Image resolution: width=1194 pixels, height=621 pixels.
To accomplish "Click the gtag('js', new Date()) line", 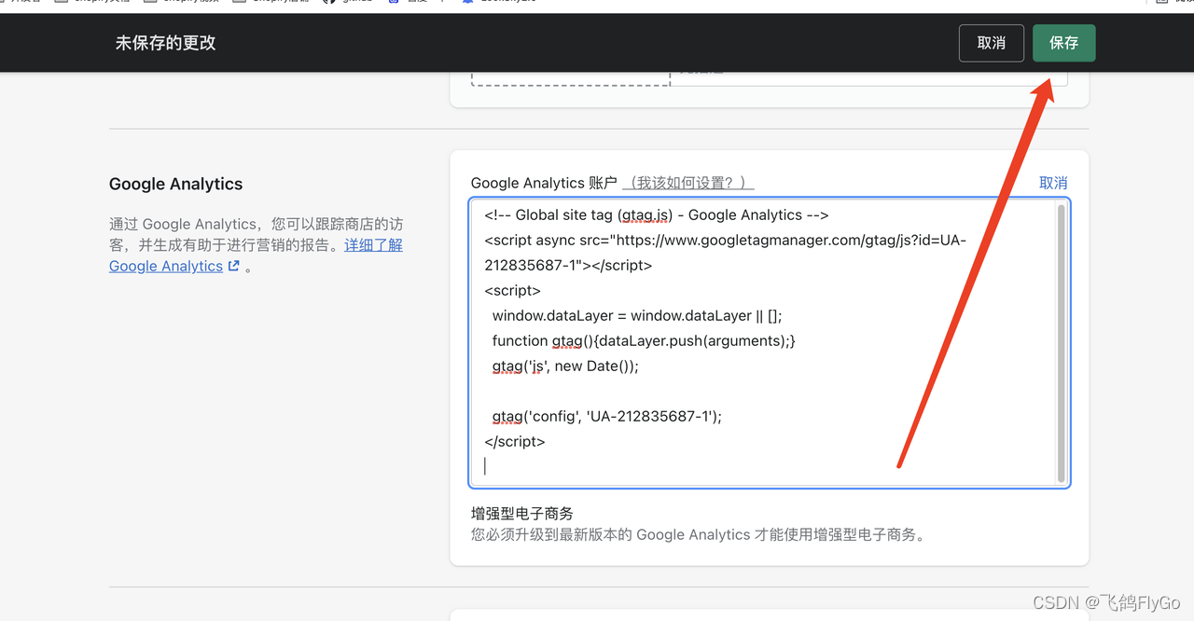I will (565, 366).
